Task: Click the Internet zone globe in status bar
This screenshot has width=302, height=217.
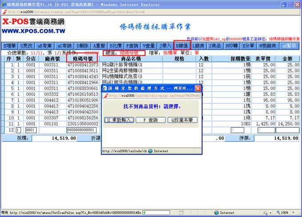Action: click(217, 213)
